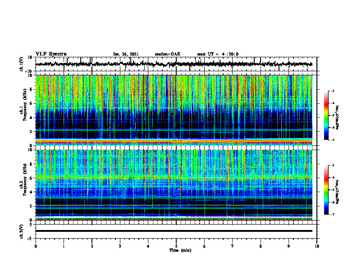Click the time axis tick label '3'

120,246
